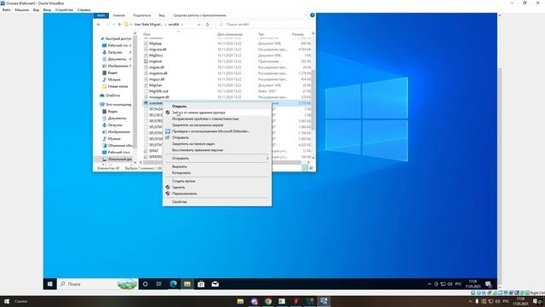Select the migcore.dll file
This screenshot has height=307, width=545.
point(158,49)
